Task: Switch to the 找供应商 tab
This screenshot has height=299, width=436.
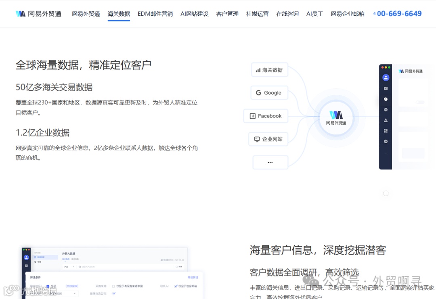Action: pos(75,259)
